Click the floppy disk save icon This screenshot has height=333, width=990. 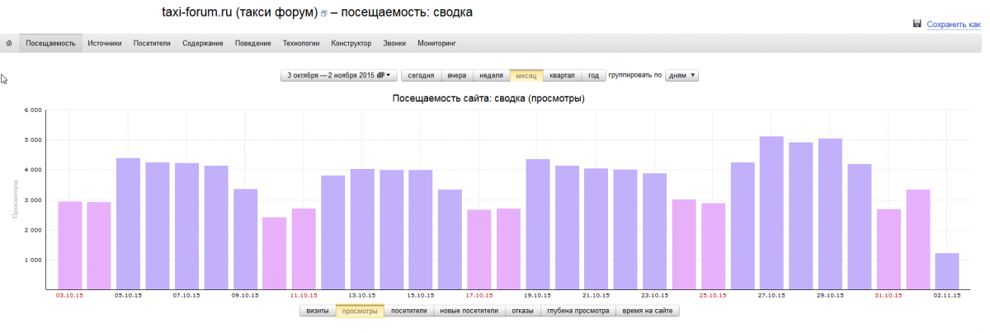click(x=917, y=24)
